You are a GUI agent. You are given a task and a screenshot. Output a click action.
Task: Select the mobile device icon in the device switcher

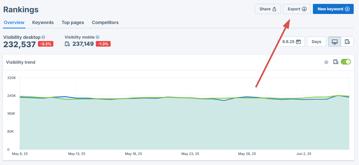coord(347,41)
